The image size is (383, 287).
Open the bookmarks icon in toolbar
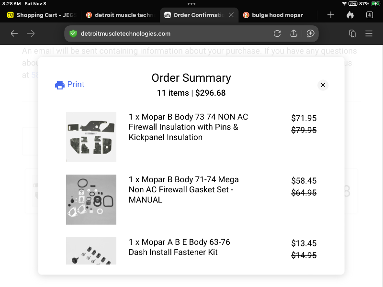coord(352,33)
